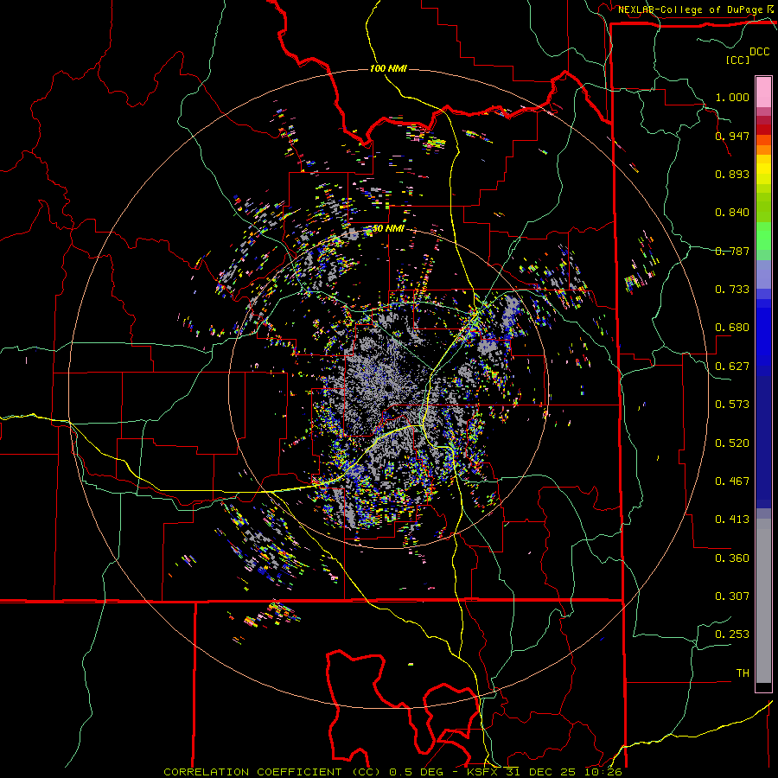Click the 0.947 scale value
This screenshot has height=778, width=778.
pyautogui.click(x=732, y=136)
